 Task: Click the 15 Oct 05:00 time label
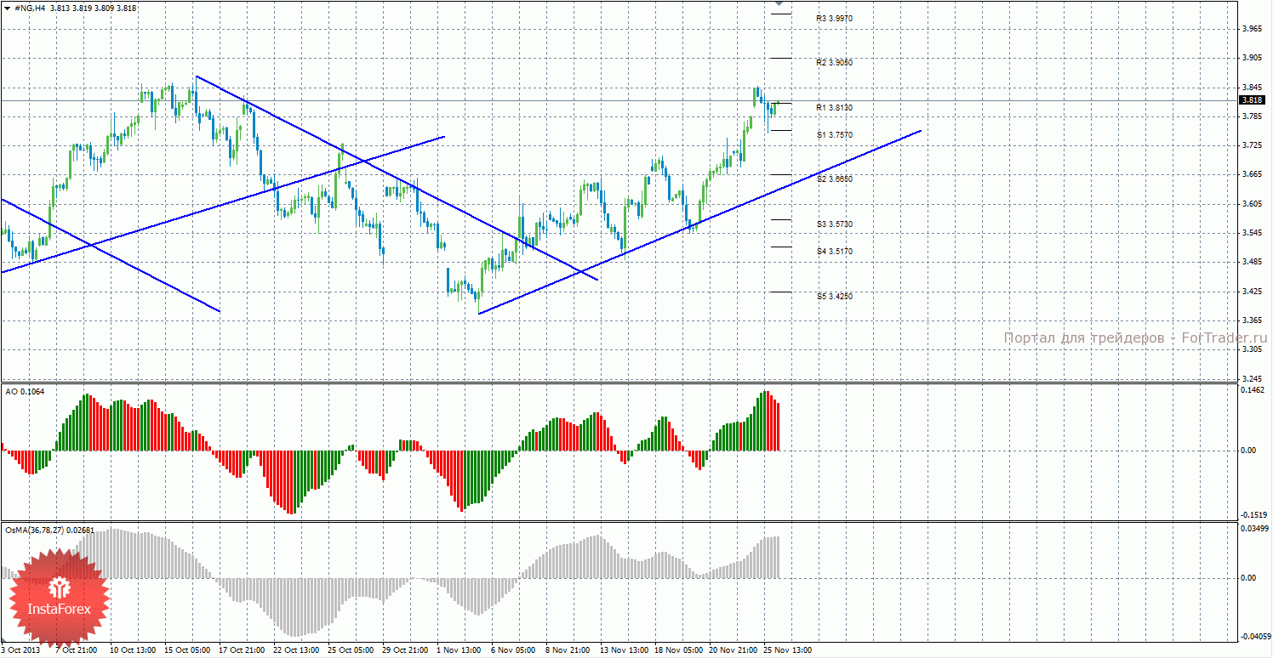click(x=186, y=650)
